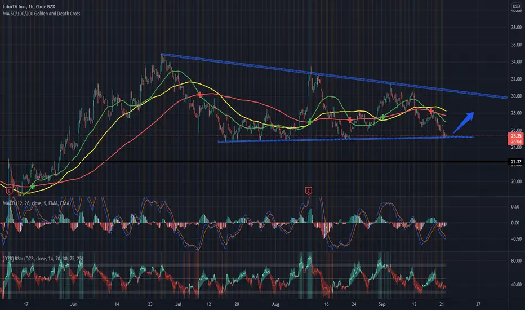
Task: Click the 32.00 price axis label
Action: pos(517,79)
